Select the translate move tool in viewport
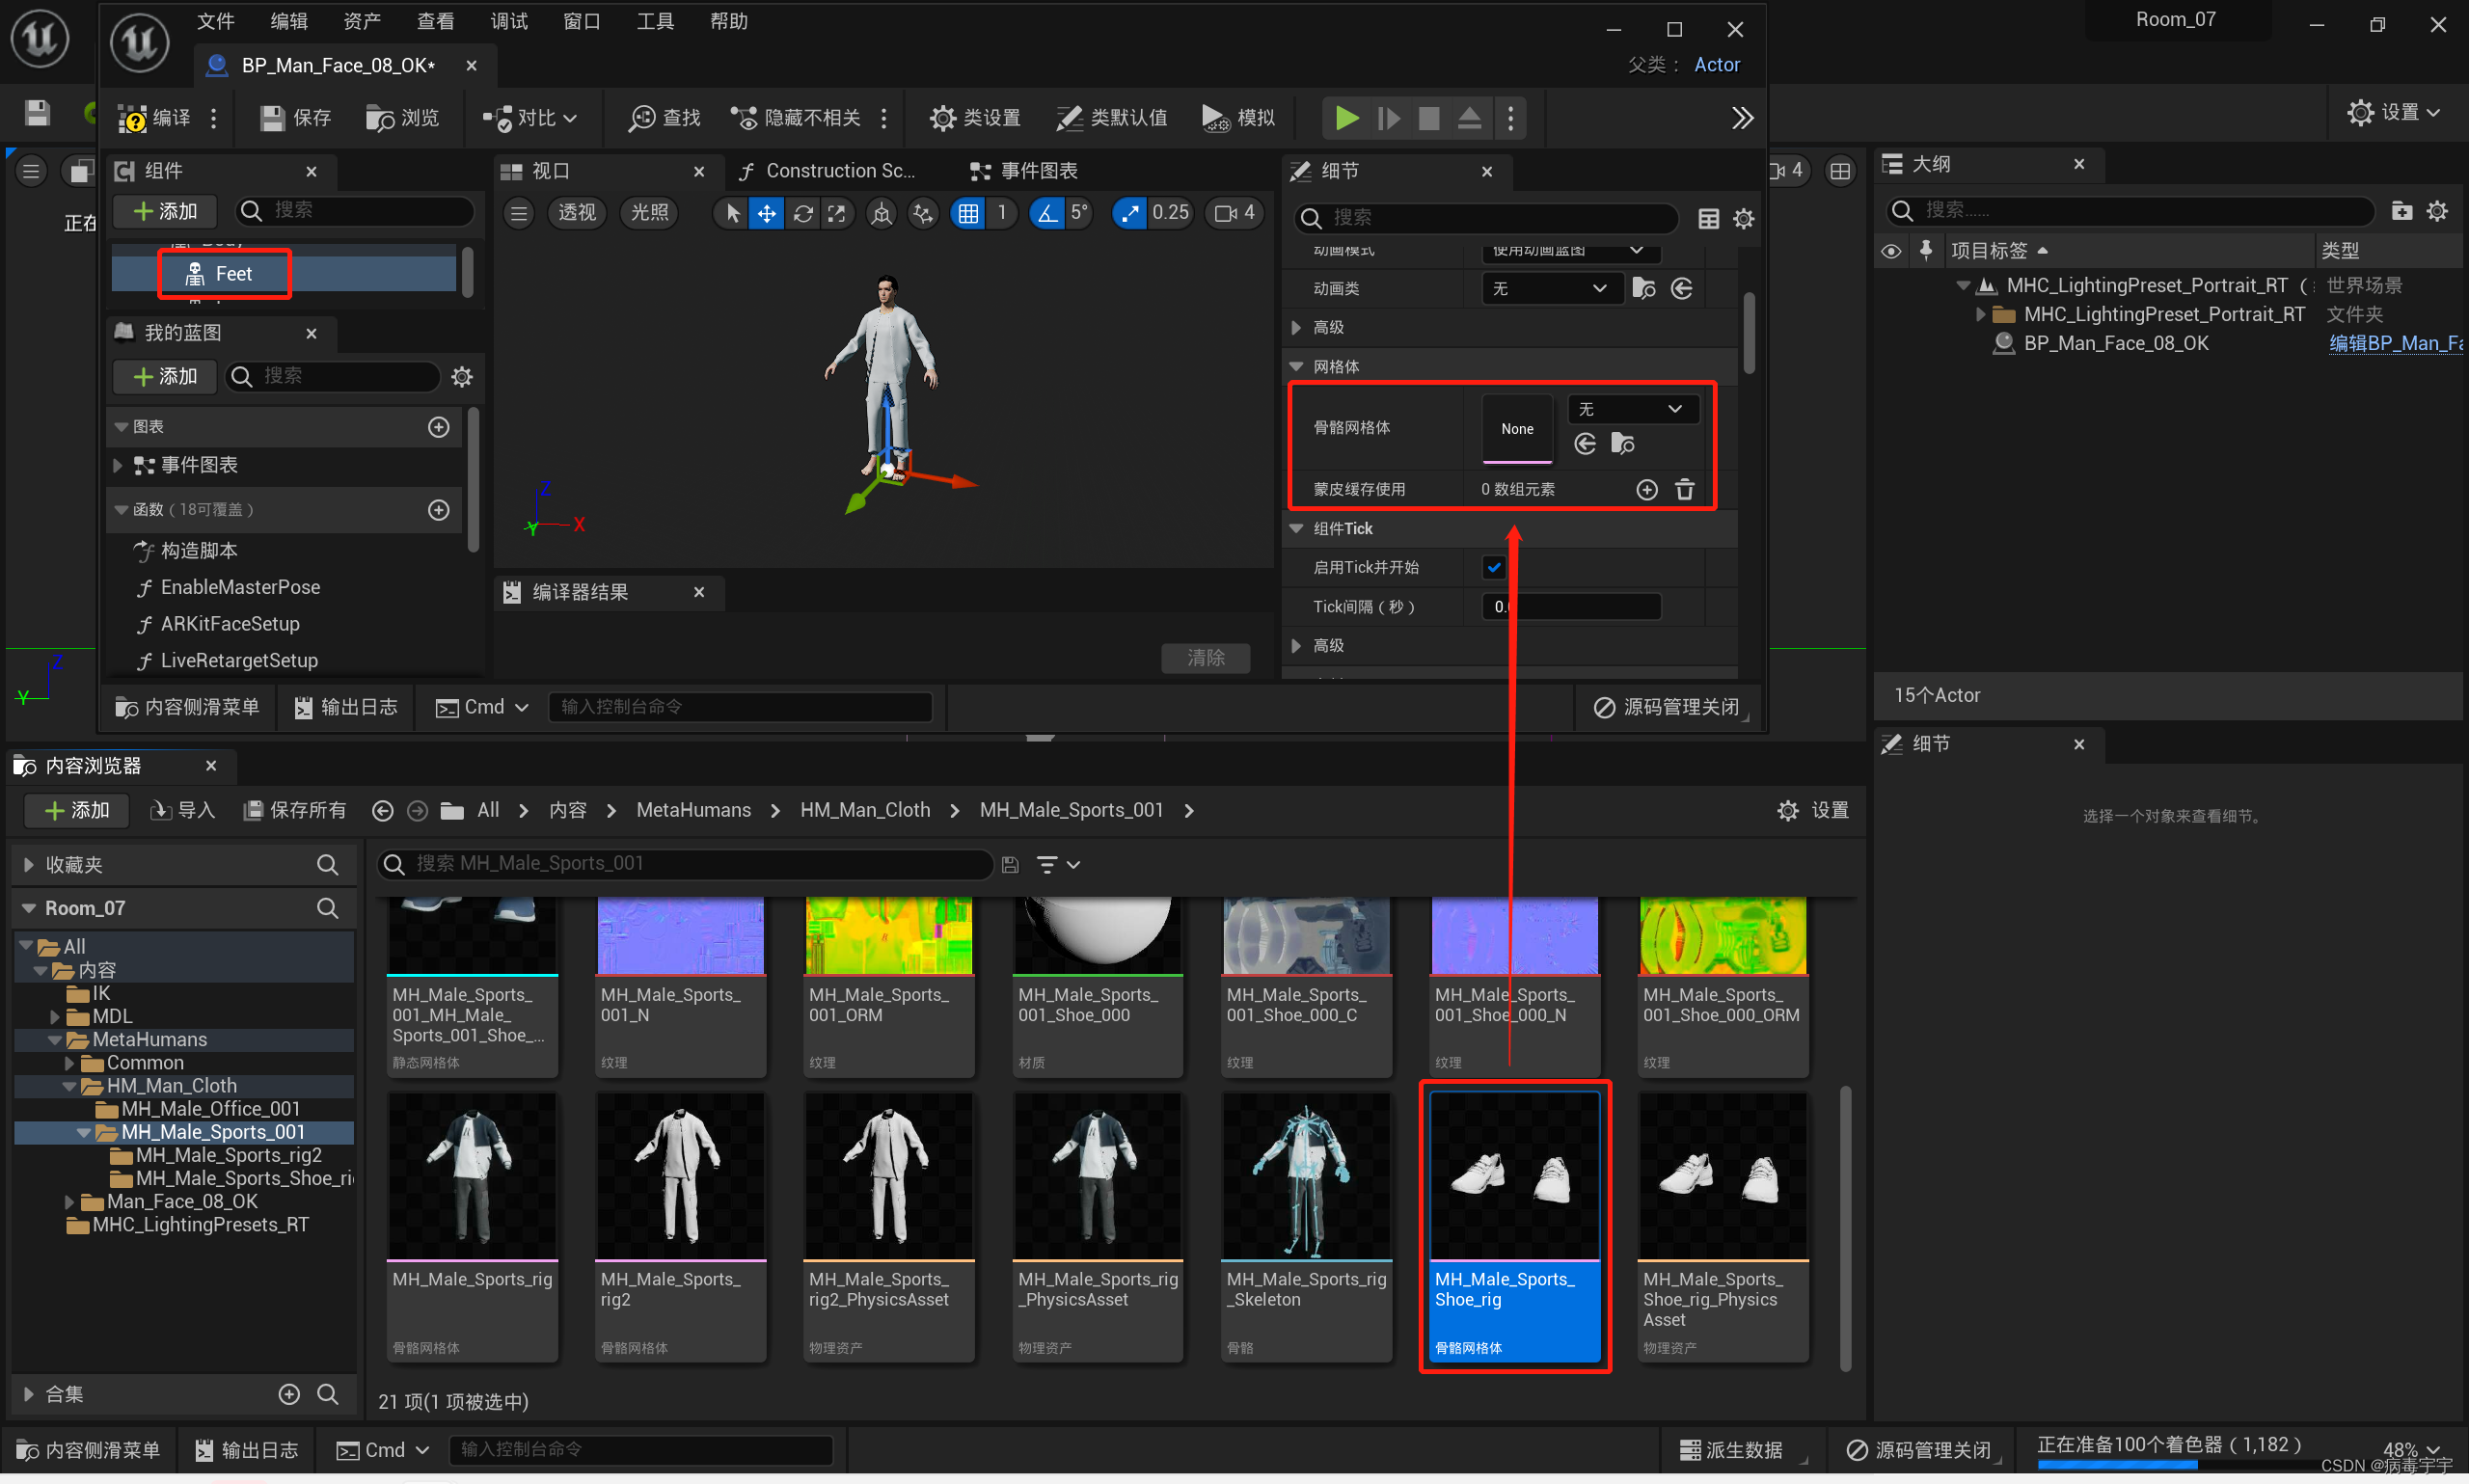 pos(766,213)
